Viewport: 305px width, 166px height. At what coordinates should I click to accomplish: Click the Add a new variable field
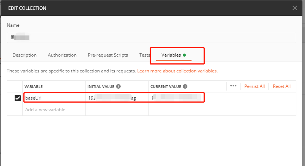click(x=54, y=110)
